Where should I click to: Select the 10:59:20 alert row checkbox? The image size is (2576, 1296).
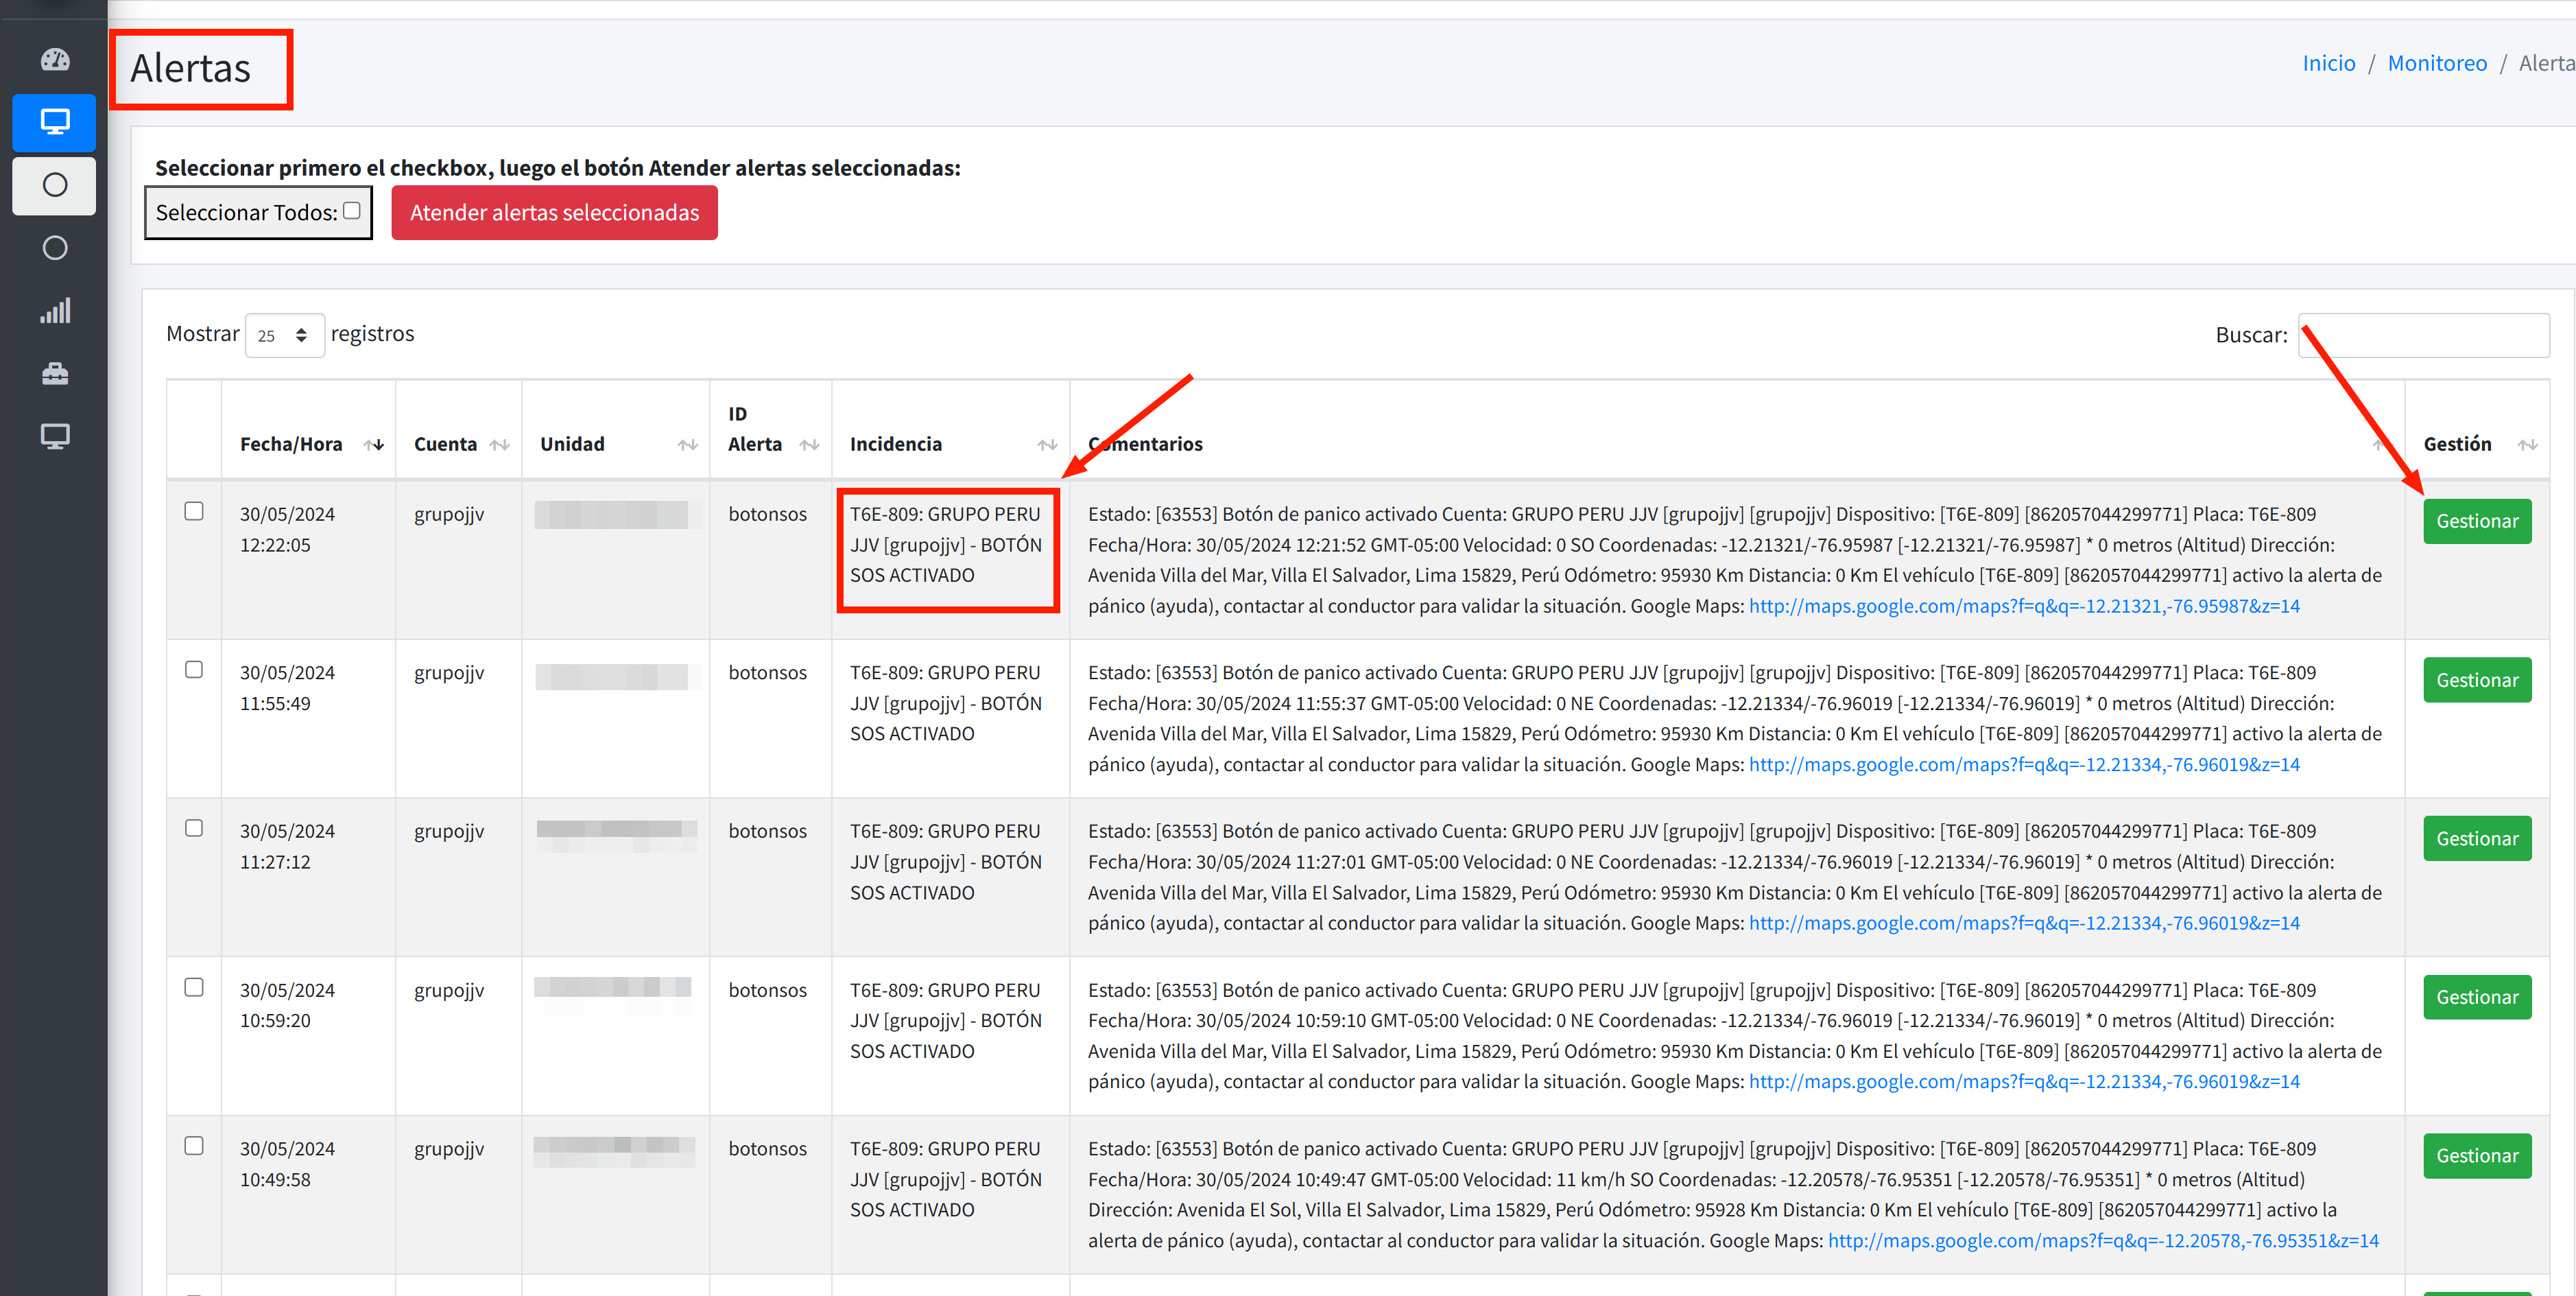click(x=194, y=987)
